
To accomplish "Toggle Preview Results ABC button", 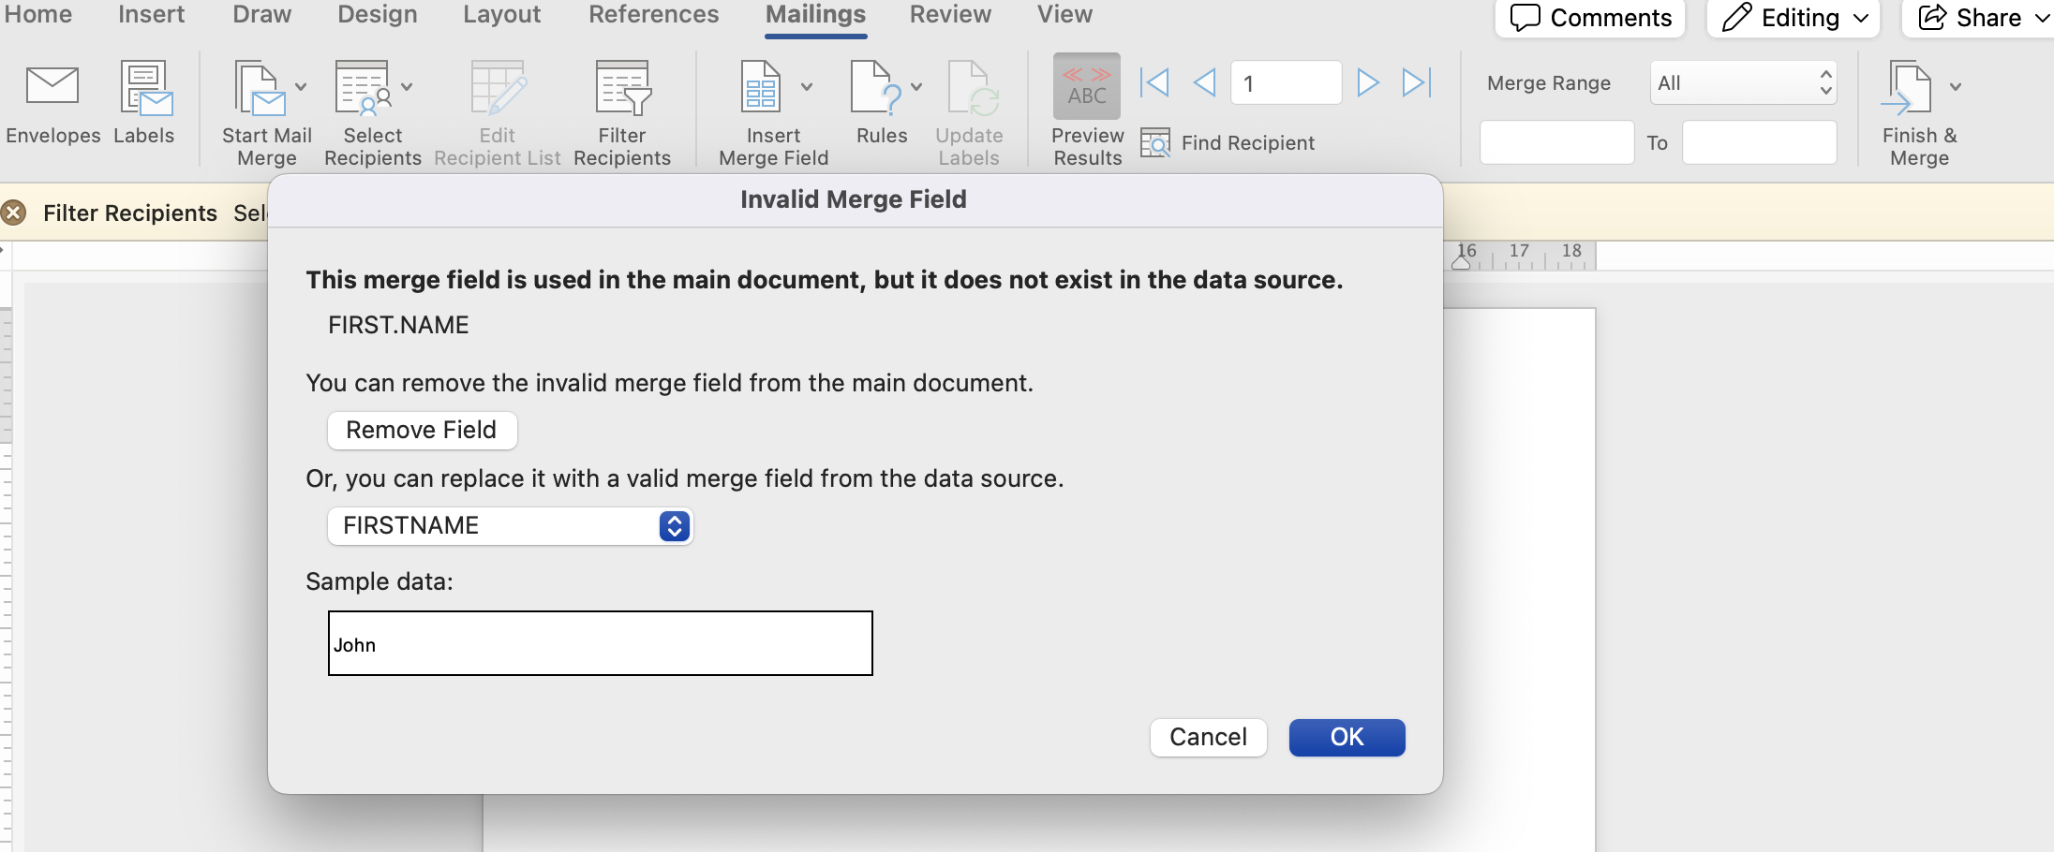I will point(1087,86).
